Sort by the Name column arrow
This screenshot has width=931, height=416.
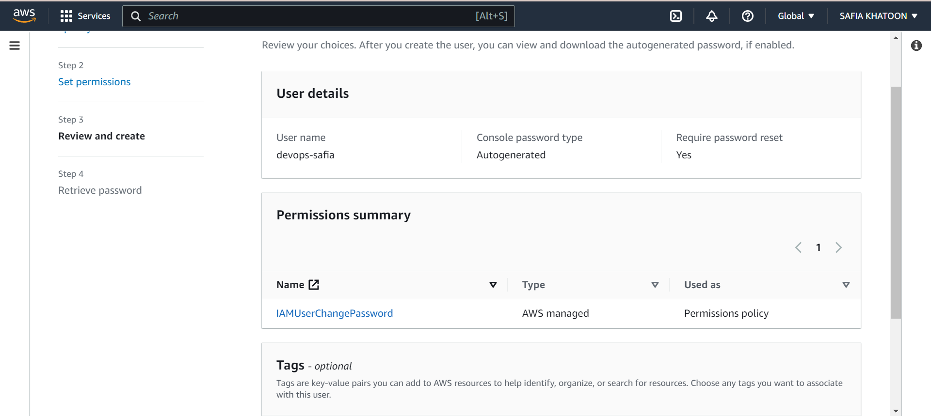[493, 285]
